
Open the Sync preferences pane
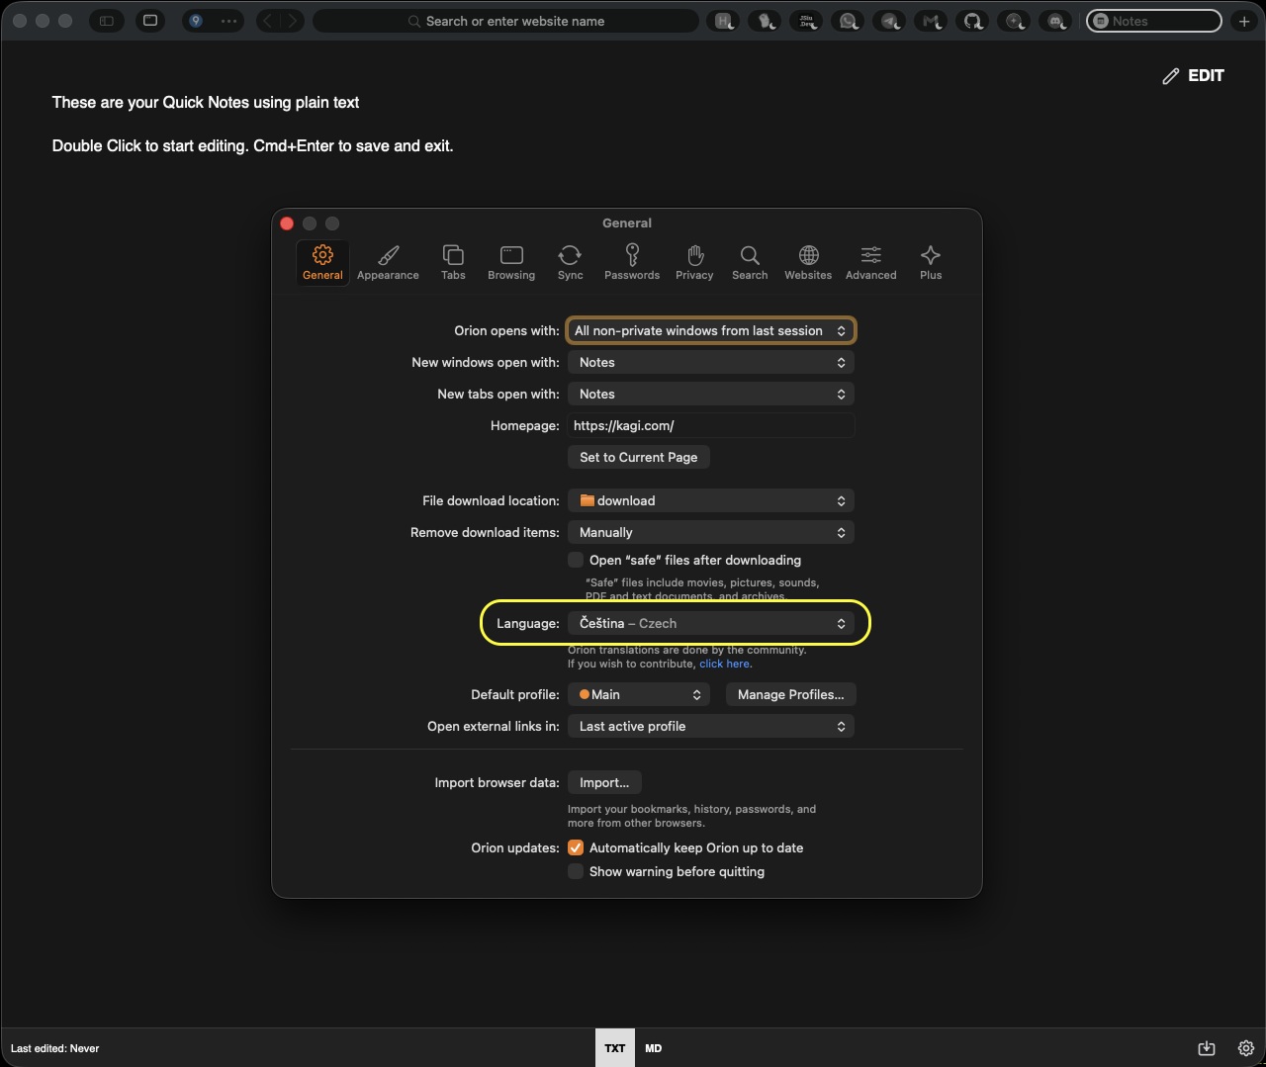coord(570,262)
